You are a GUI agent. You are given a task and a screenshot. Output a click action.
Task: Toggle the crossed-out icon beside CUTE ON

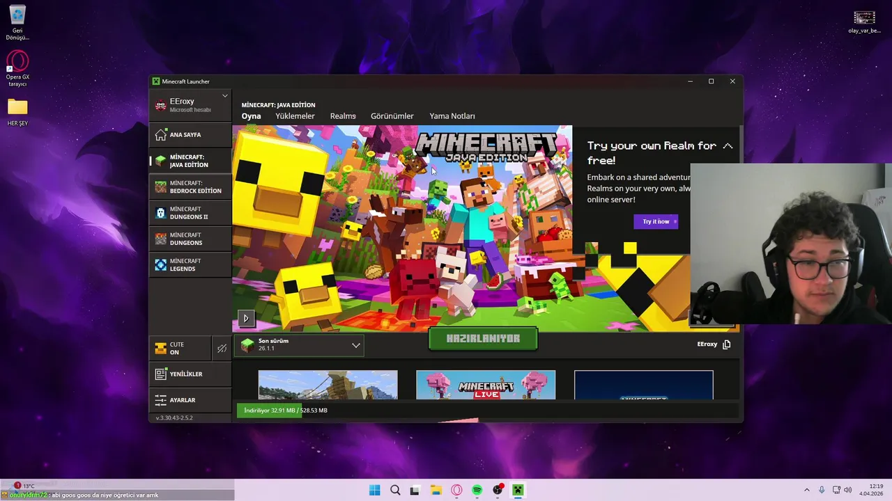[222, 348]
